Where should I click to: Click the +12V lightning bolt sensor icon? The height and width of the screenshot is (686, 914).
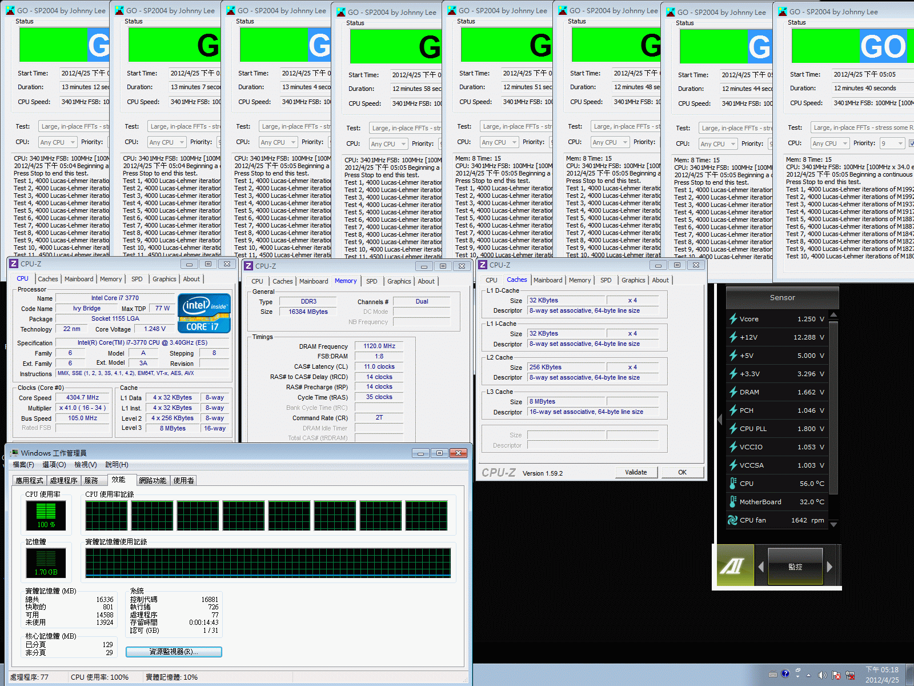[x=733, y=337]
